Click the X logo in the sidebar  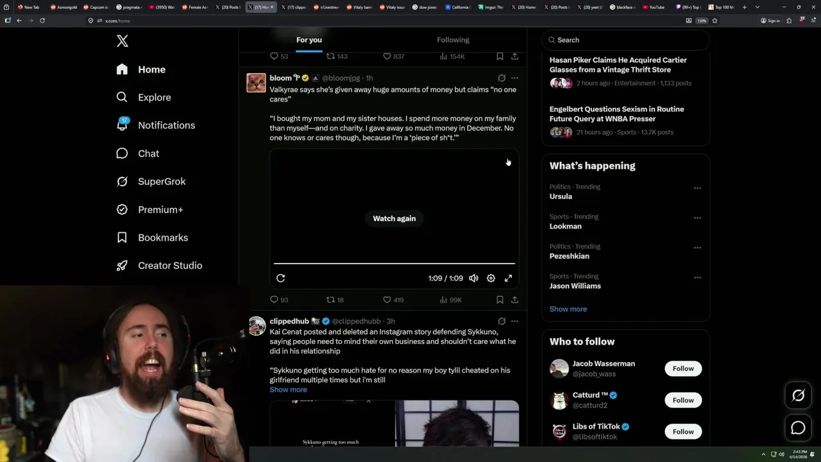tap(123, 41)
